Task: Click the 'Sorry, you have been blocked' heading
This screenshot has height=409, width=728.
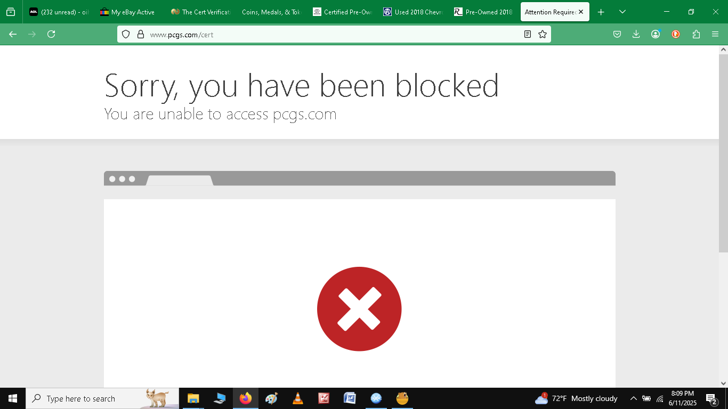Action: click(x=302, y=85)
